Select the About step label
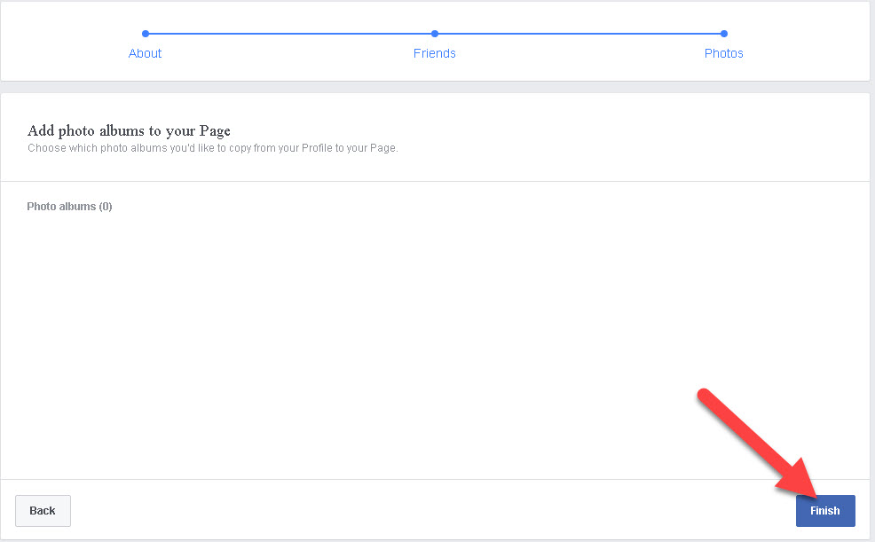Viewport: 875px width, 542px height. (x=145, y=53)
